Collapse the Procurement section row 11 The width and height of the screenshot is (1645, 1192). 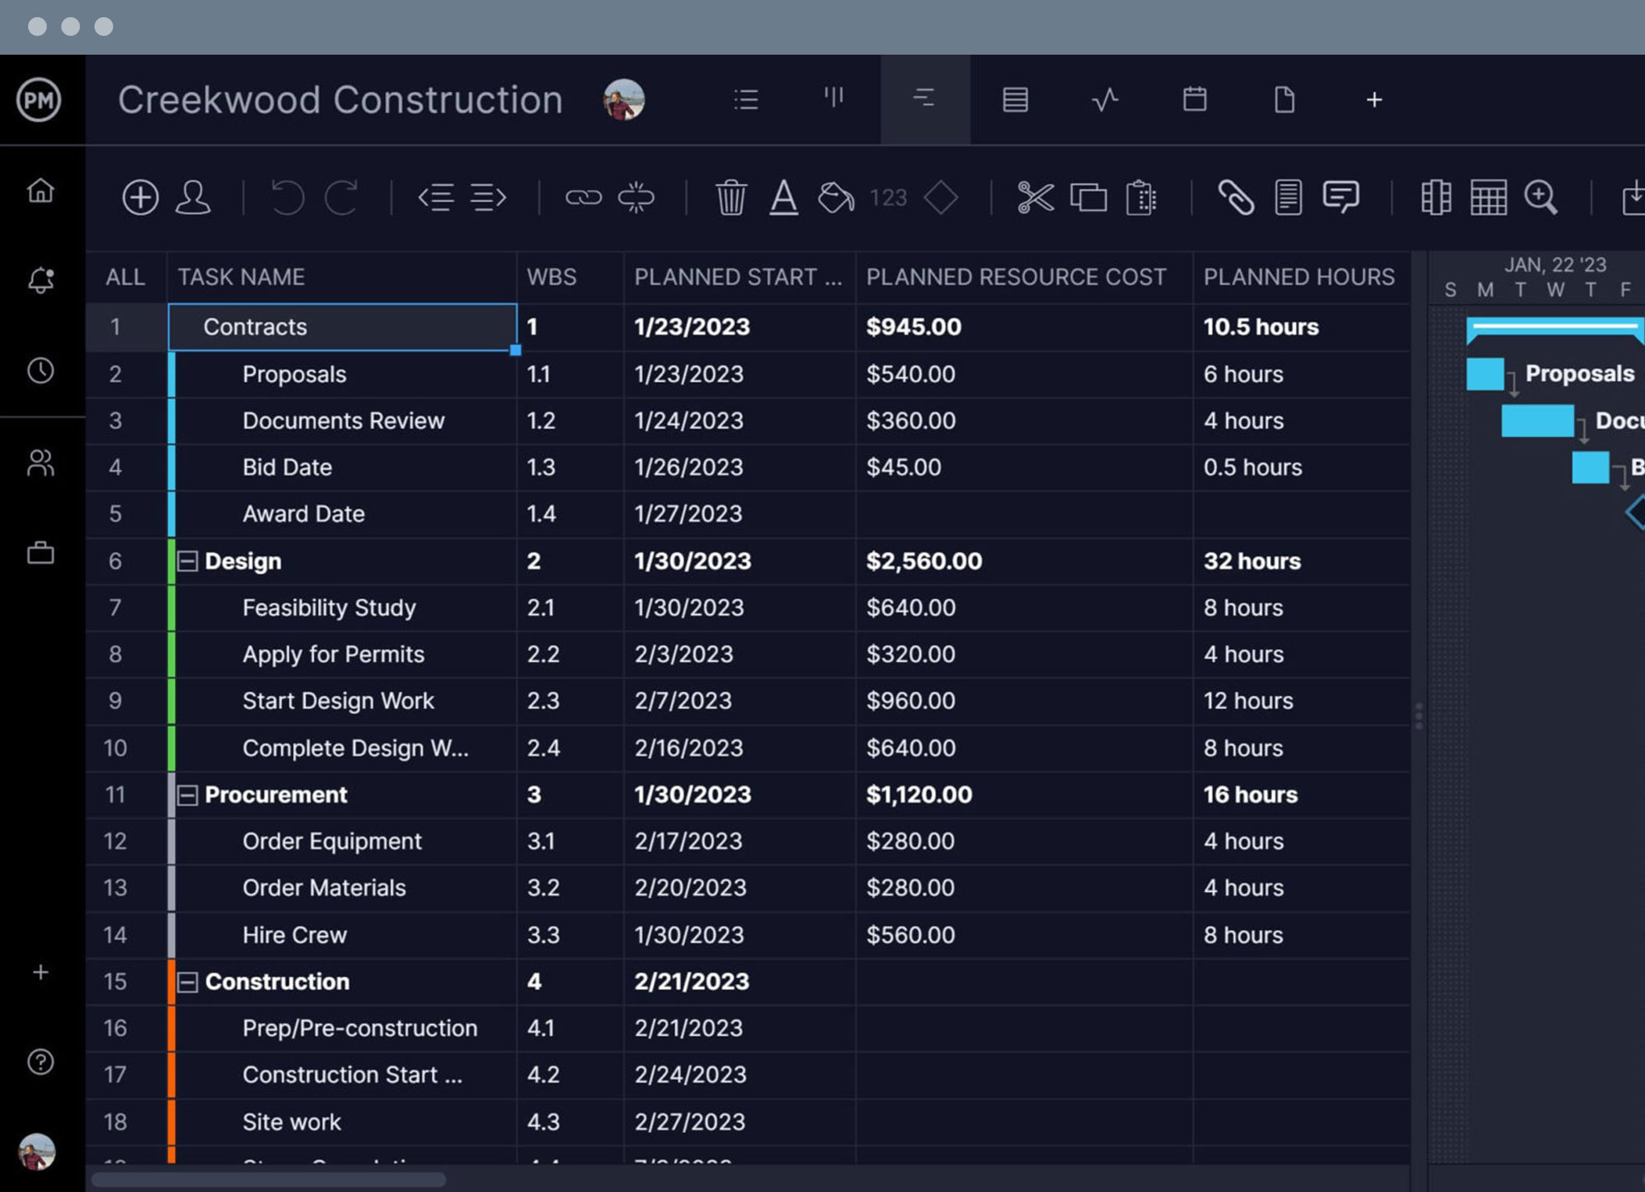click(189, 794)
